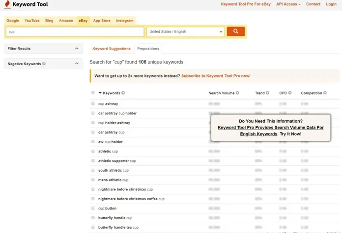Viewport: 342px width, 233px height.
Task: Open the Search Volume help icon
Action: coord(237,93)
